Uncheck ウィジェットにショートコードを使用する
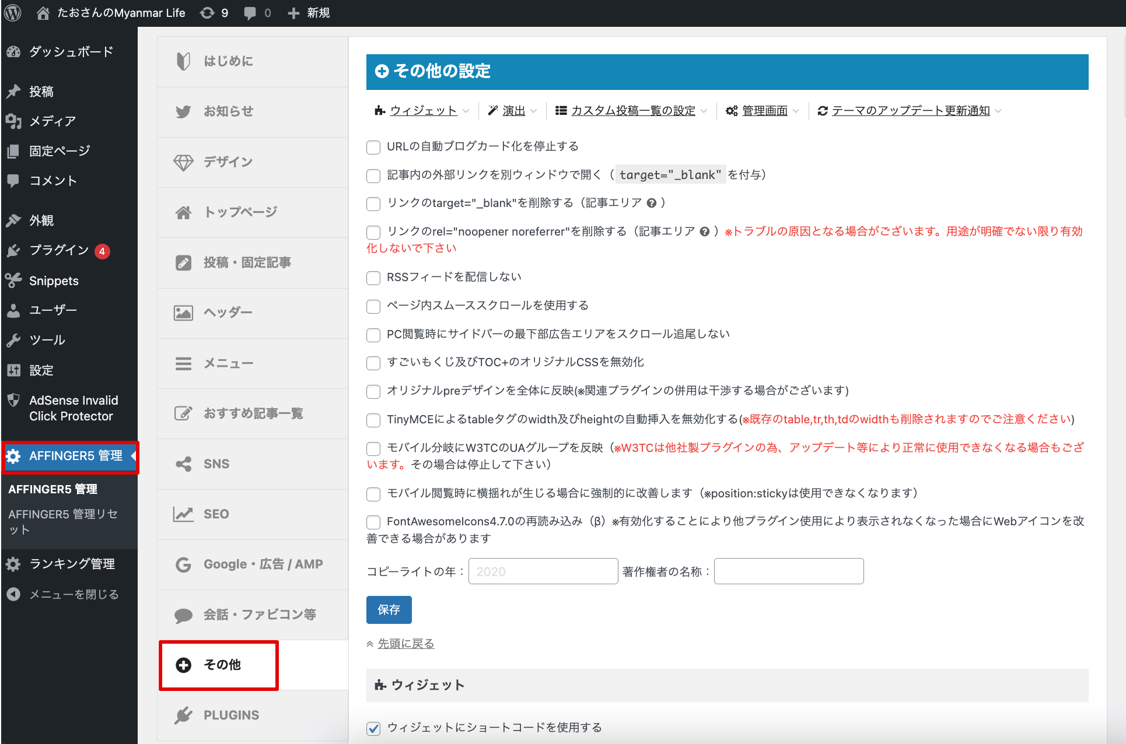Viewport: 1126px width, 744px height. tap(373, 728)
